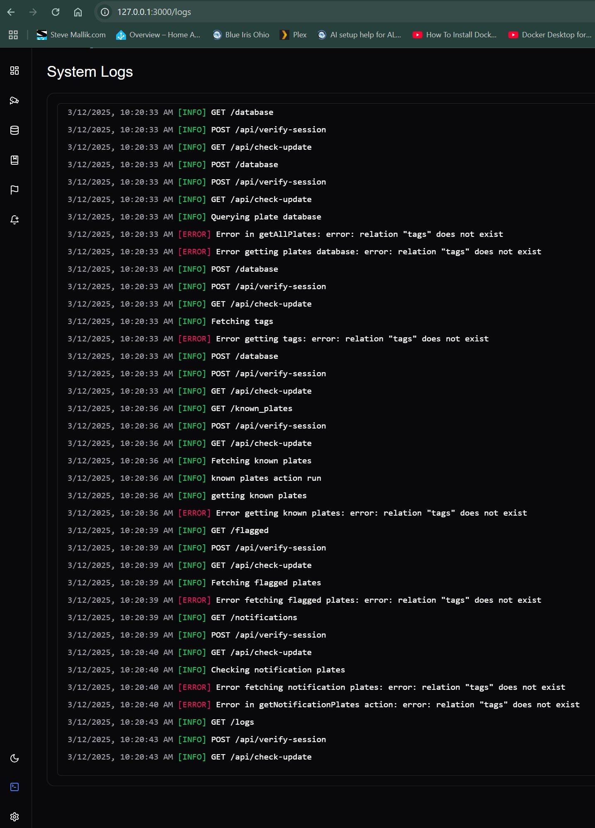This screenshot has height=828, width=595.
Task: Open the flagged plates flag icon
Action: [15, 190]
